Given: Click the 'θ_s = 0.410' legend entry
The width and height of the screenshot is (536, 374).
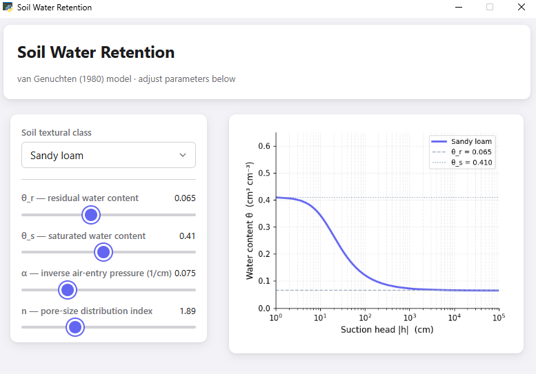Looking at the screenshot, I should point(461,163).
